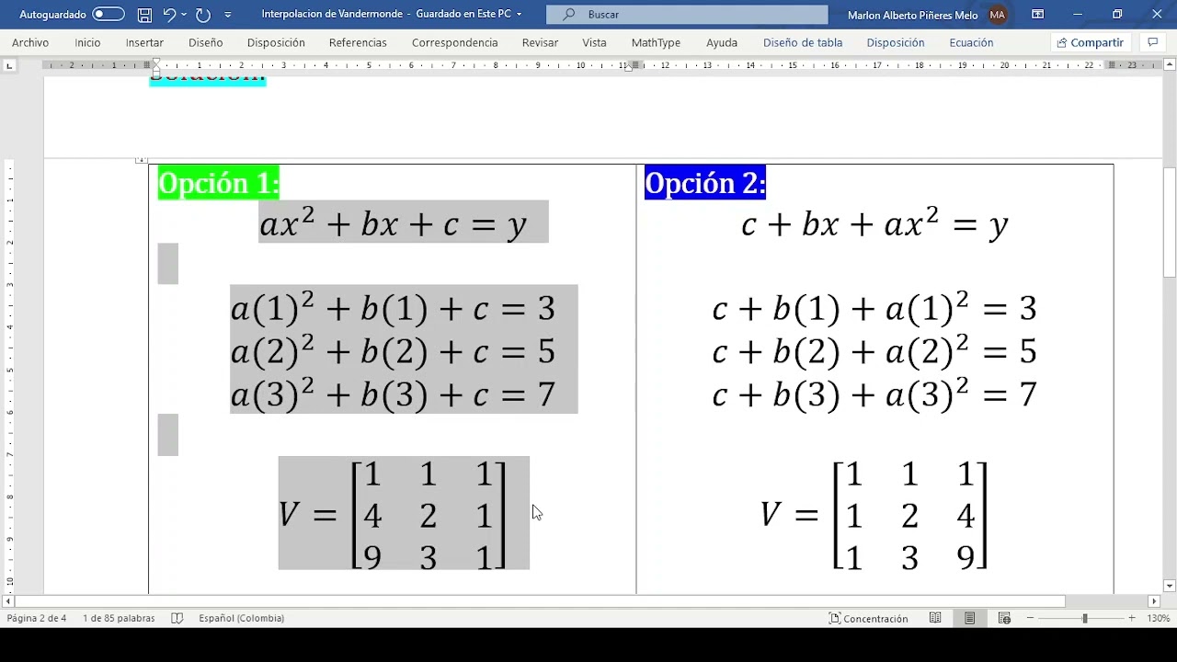Click equation c + bx + ax² = y

pos(874,223)
